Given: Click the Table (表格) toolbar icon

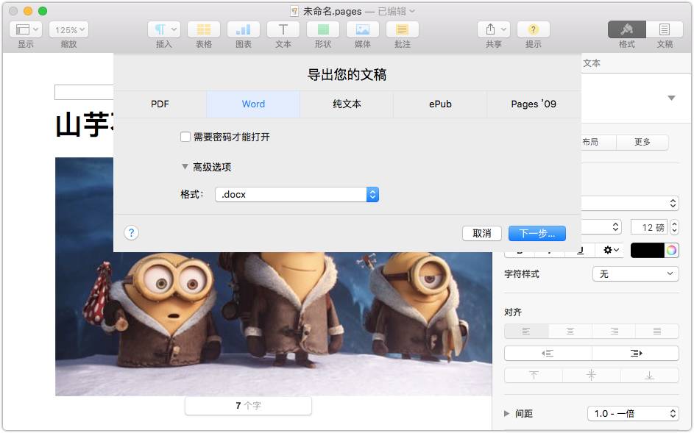Looking at the screenshot, I should point(204,29).
